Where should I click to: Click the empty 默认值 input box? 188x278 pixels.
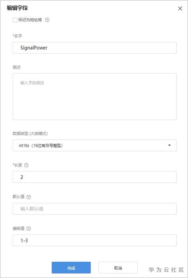click(94, 209)
